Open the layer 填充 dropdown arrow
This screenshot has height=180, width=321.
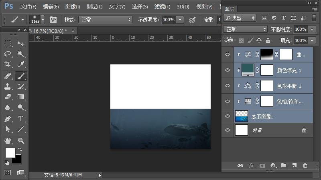[312, 40]
